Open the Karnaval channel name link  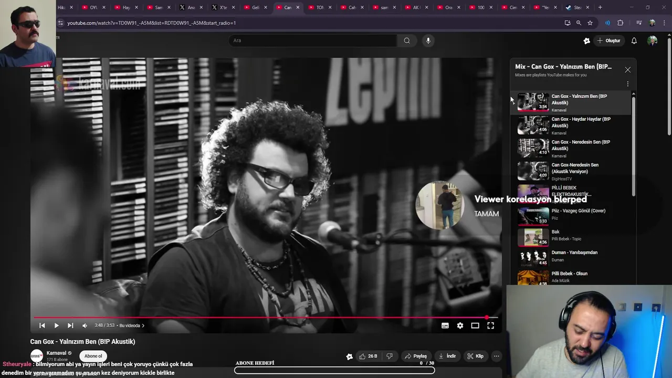coord(57,353)
